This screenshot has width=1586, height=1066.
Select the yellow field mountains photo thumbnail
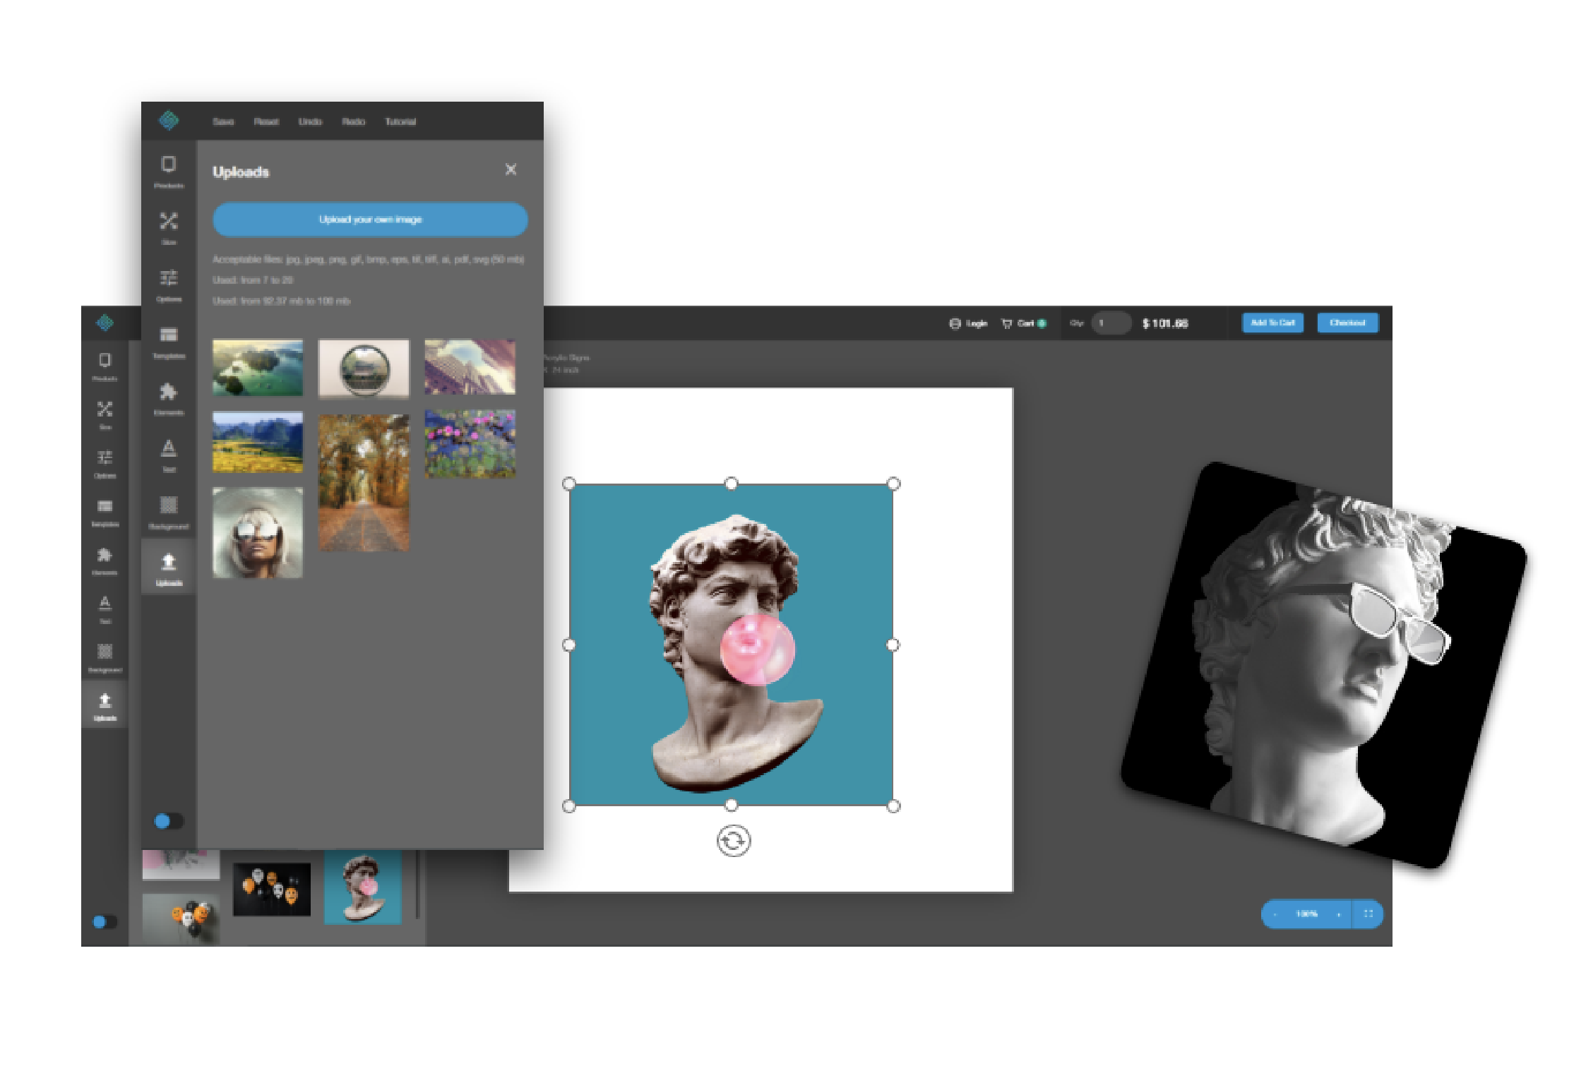[x=258, y=442]
